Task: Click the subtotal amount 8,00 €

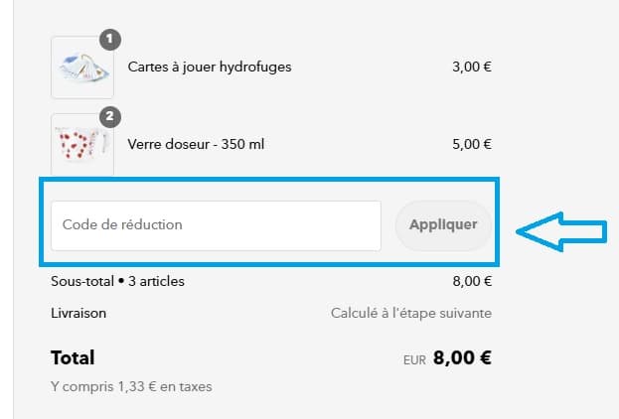Action: tap(472, 281)
